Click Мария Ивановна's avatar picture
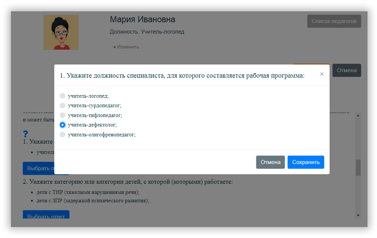The height and width of the screenshot is (238, 377). point(61,32)
